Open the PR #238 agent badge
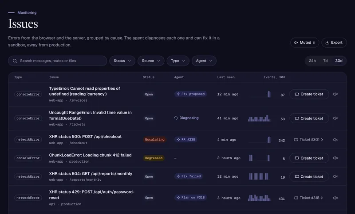 185,140
